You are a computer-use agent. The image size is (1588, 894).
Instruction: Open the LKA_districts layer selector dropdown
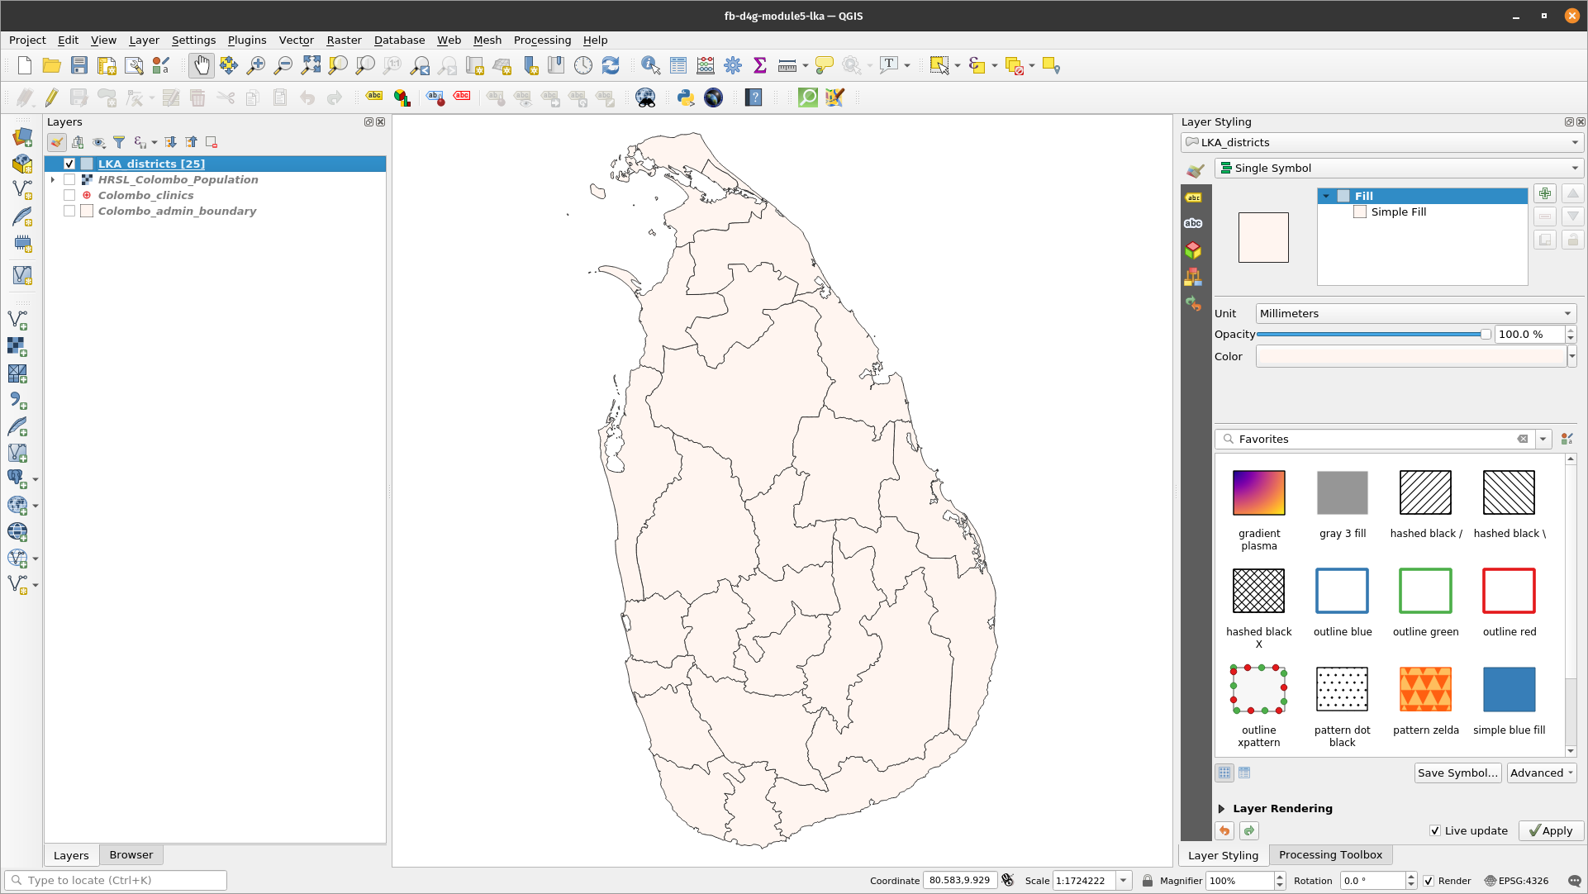(x=1381, y=143)
